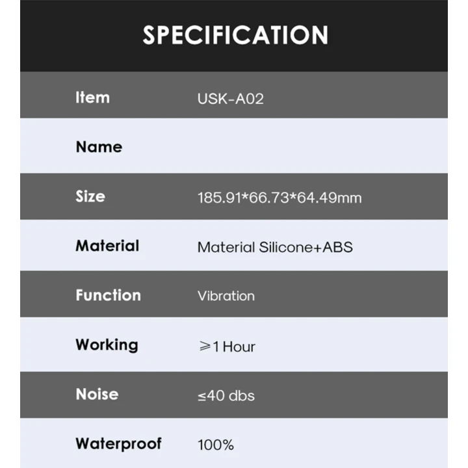Click the less-than-or-equal symbol before 40 dbs

tap(201, 396)
